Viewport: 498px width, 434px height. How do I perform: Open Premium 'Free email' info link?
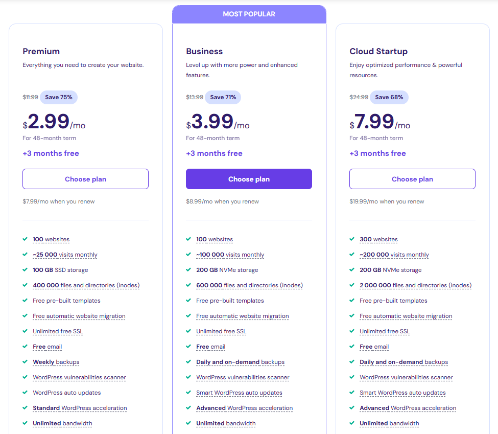[x=48, y=347]
